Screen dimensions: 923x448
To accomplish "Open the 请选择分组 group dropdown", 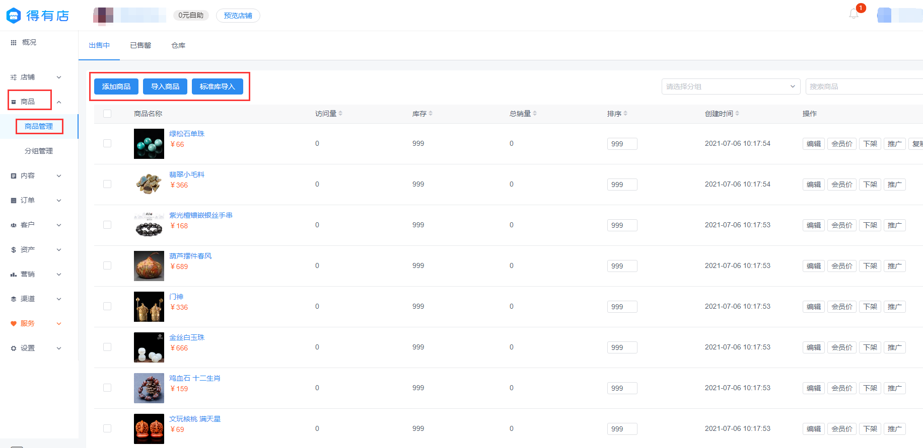I will pyautogui.click(x=730, y=86).
